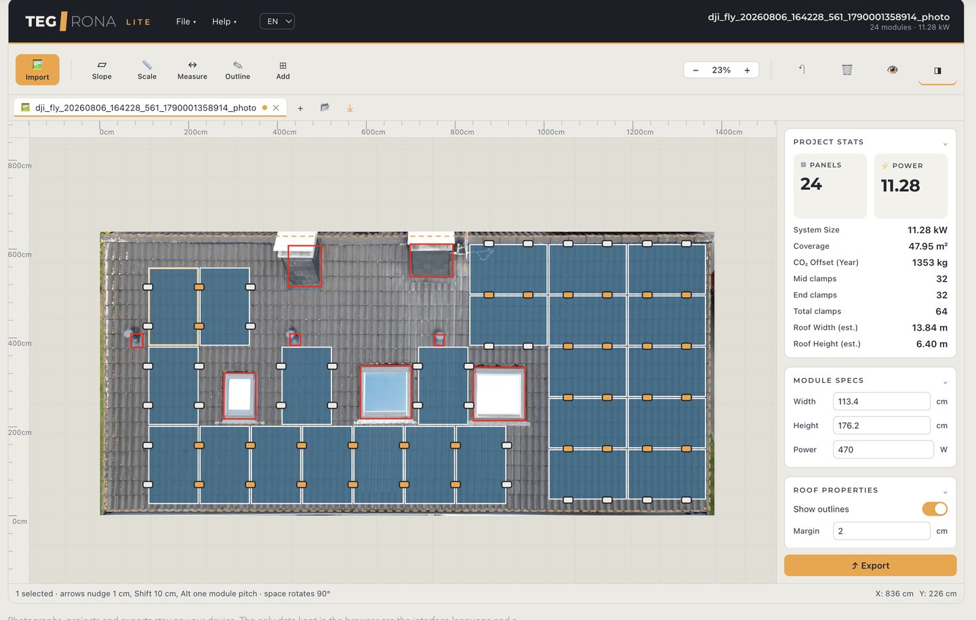
Task: Select the left chimney obstacle box
Action: click(x=304, y=266)
